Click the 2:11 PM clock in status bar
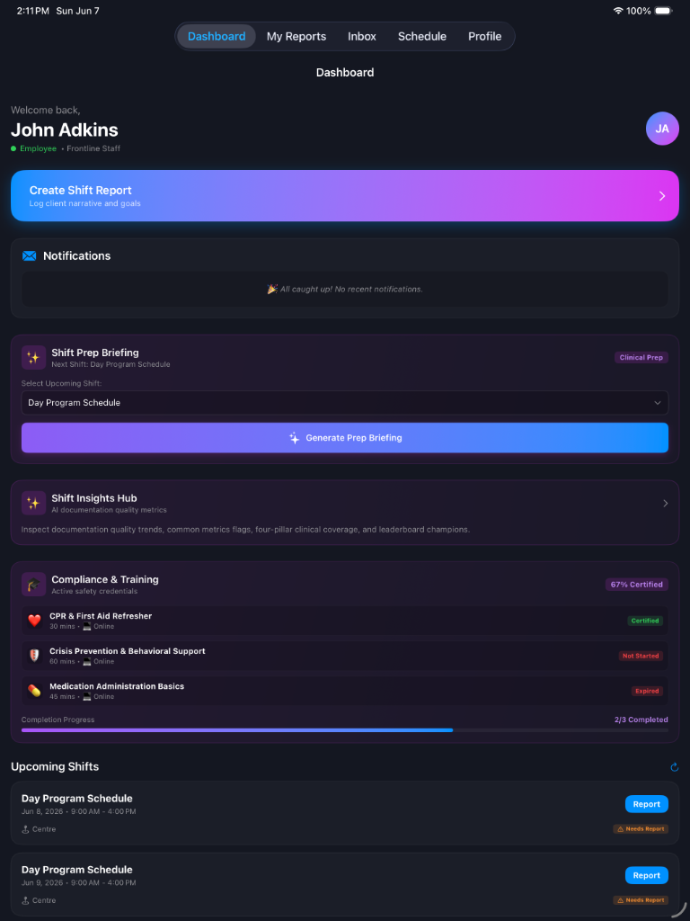The height and width of the screenshot is (921, 690). pos(33,11)
